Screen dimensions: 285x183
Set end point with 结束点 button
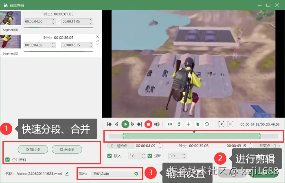[267, 146]
